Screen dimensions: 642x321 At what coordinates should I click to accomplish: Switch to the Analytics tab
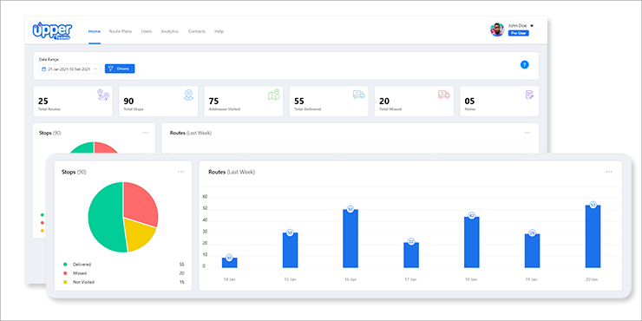(x=169, y=31)
